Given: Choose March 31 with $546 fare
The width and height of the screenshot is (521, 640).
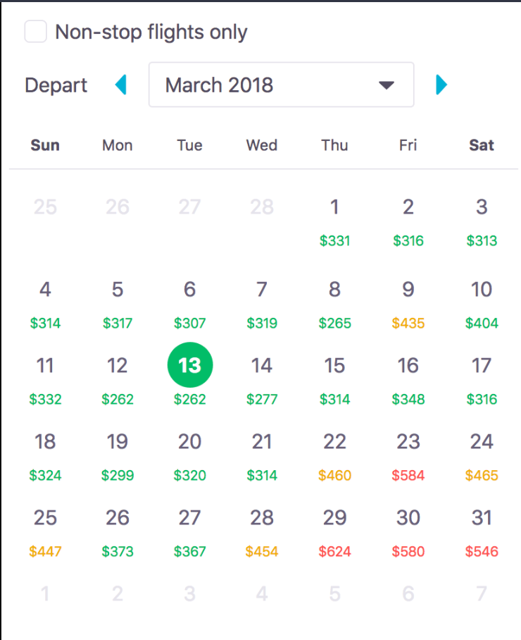Looking at the screenshot, I should point(482,530).
